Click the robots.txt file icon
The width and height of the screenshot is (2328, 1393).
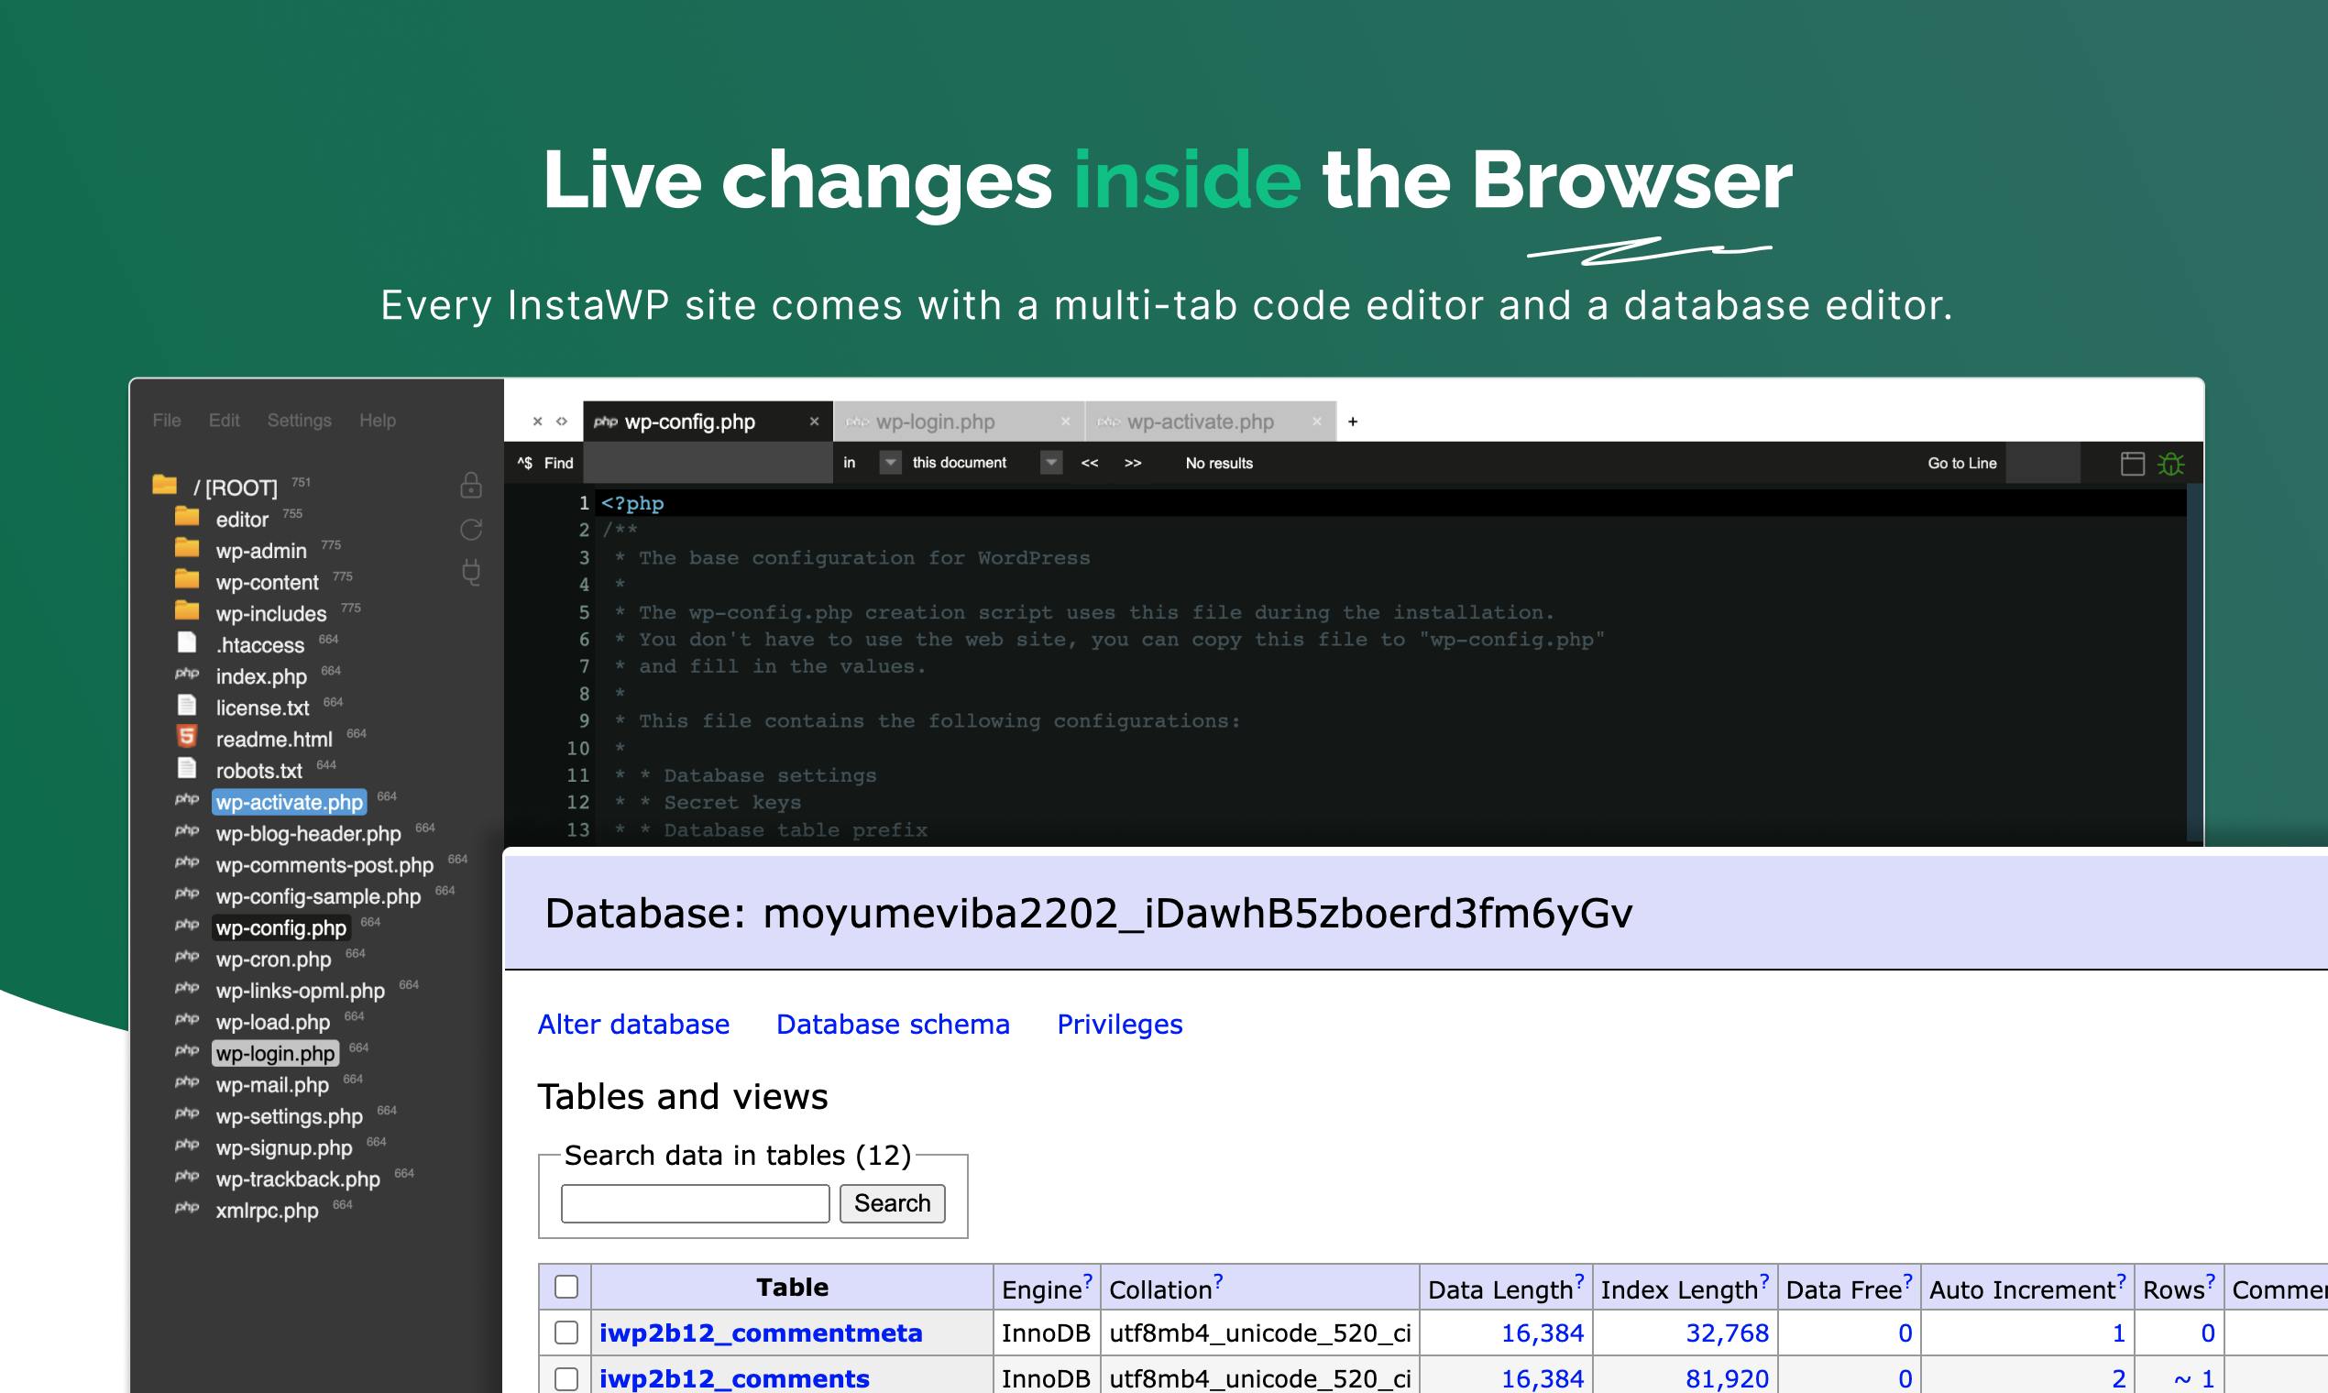coord(187,768)
